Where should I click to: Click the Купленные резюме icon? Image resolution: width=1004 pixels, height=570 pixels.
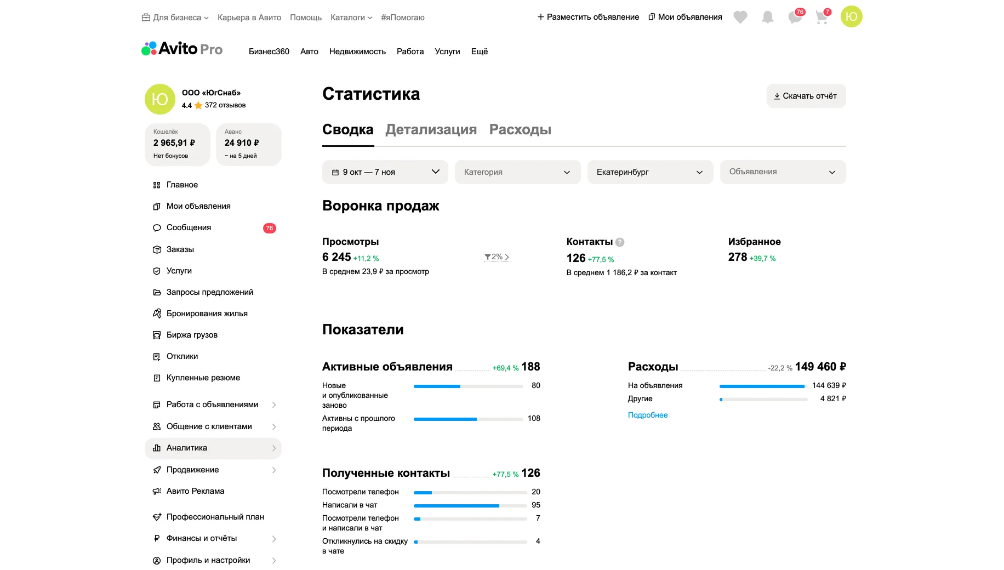click(x=157, y=378)
